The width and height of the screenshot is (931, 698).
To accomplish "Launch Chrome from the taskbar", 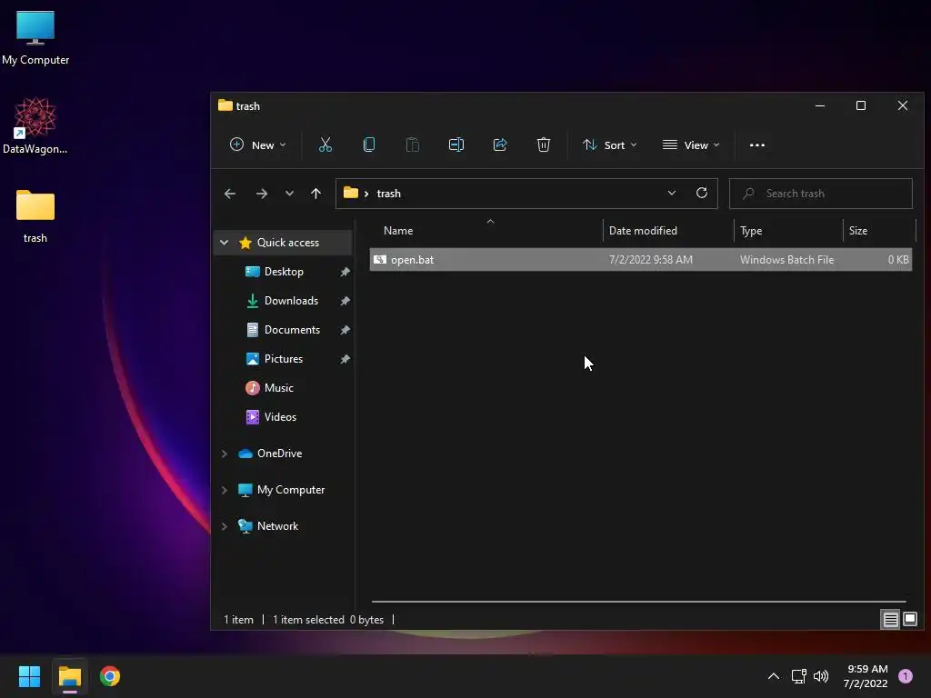I will (110, 676).
